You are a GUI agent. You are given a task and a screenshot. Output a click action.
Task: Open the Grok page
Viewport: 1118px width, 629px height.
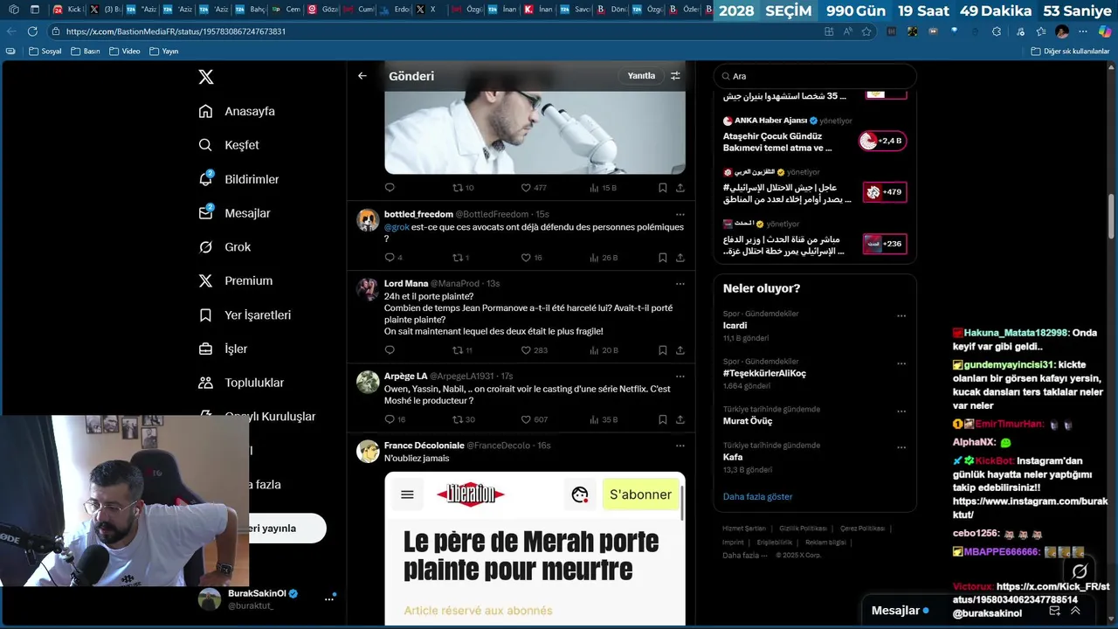[x=224, y=247]
